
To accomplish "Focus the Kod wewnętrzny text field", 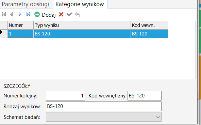I will click(145, 96).
